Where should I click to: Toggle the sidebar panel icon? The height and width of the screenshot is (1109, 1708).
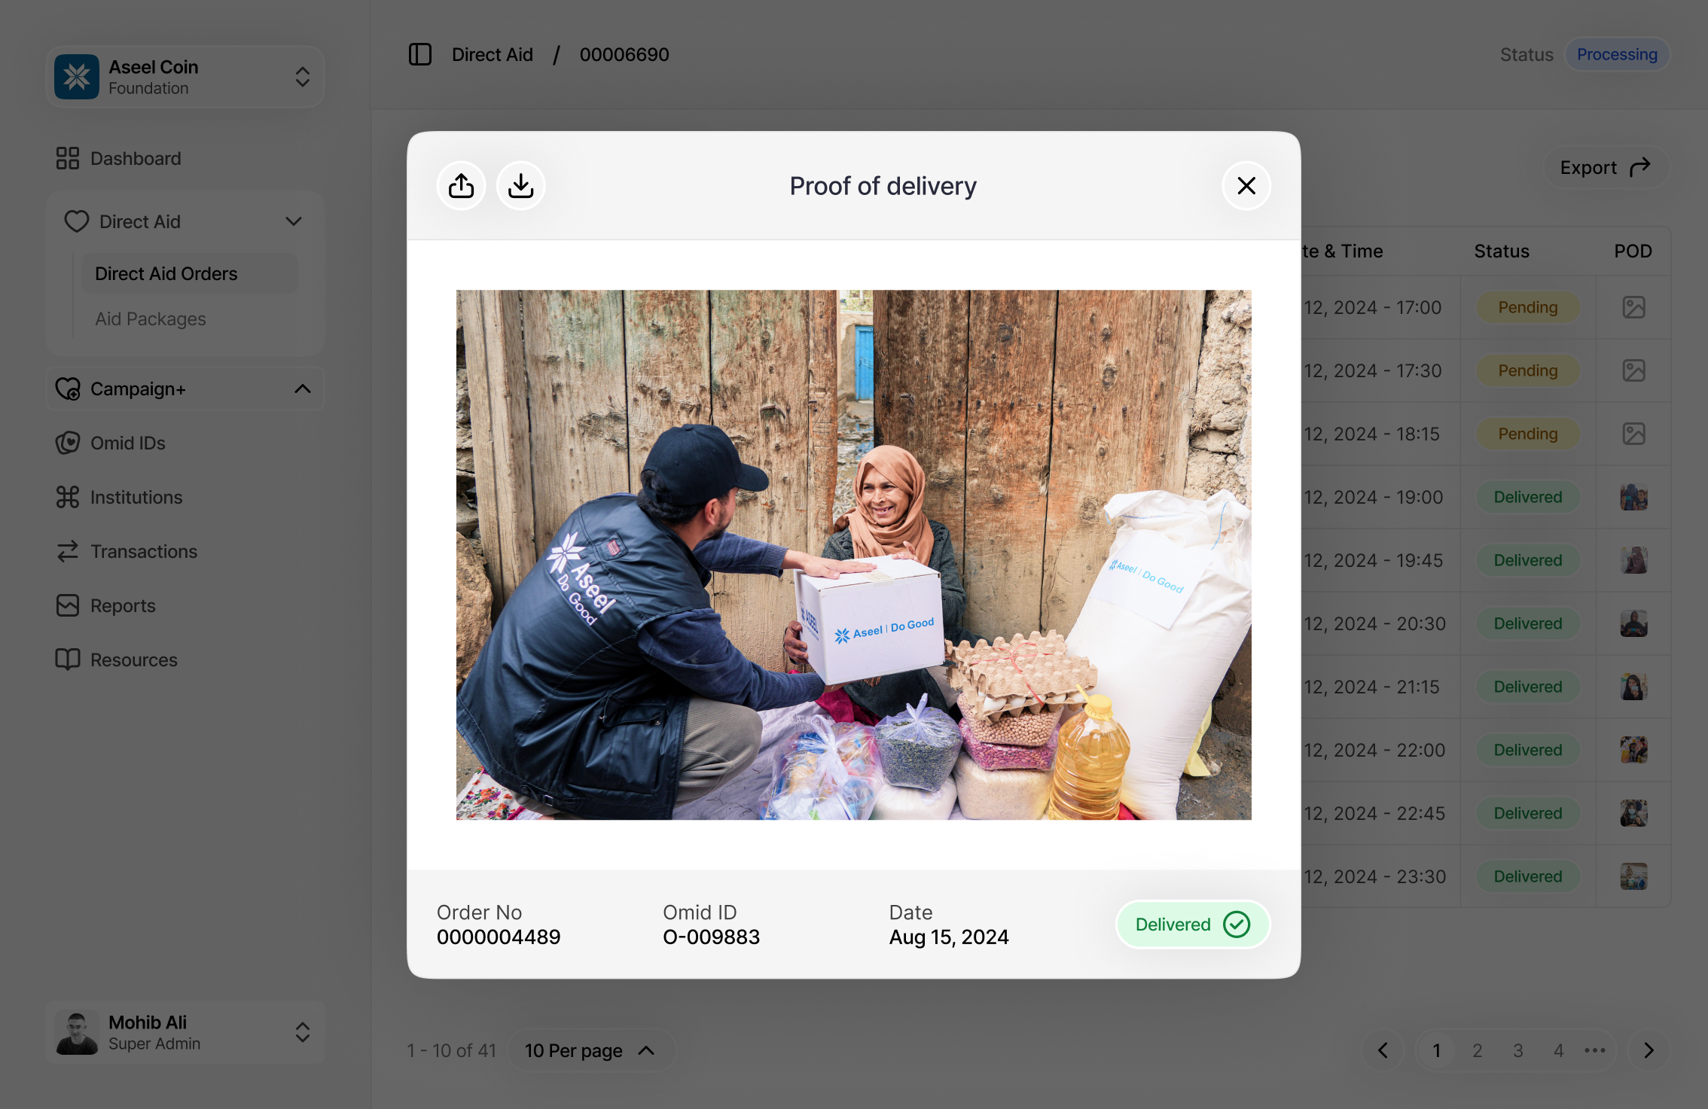point(420,54)
